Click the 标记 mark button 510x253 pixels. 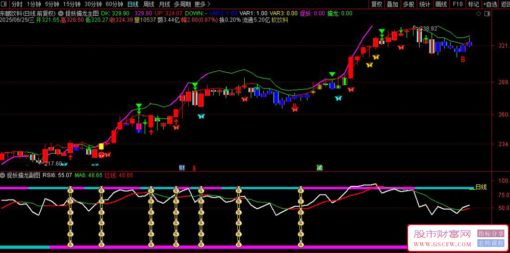tap(473, 4)
